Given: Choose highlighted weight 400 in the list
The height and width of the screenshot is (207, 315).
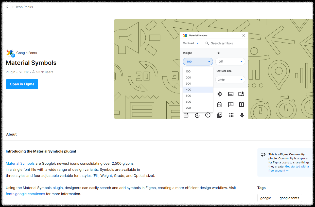Looking at the screenshot, I should [x=198, y=90].
